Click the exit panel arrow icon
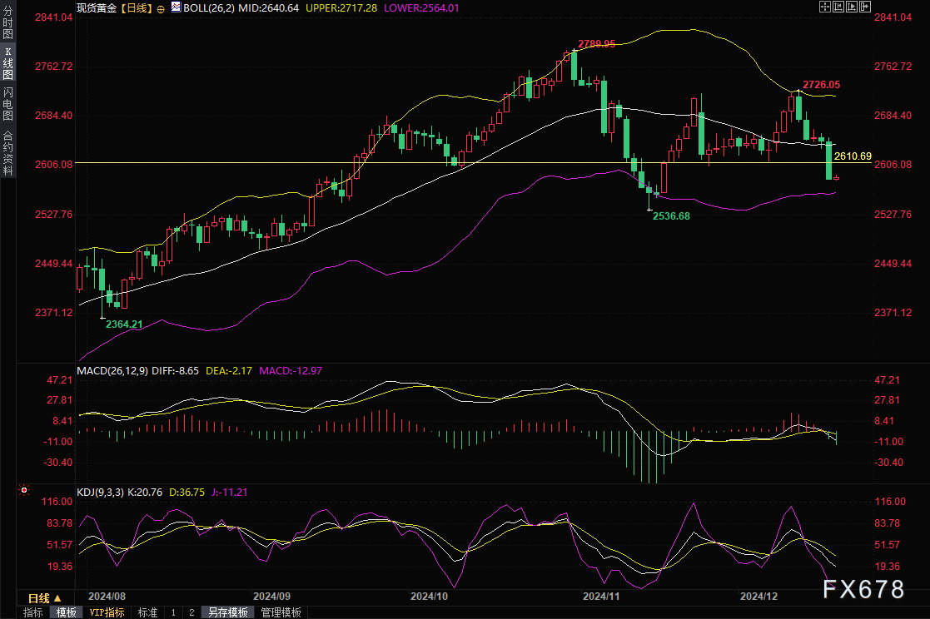930x619 pixels. (865, 7)
